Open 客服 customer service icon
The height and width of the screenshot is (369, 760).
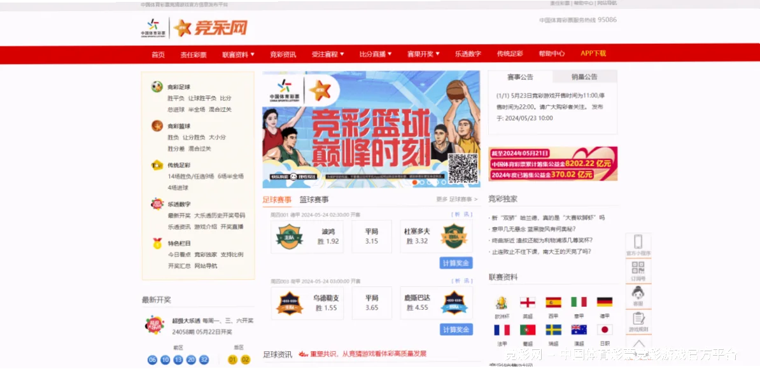[638, 293]
